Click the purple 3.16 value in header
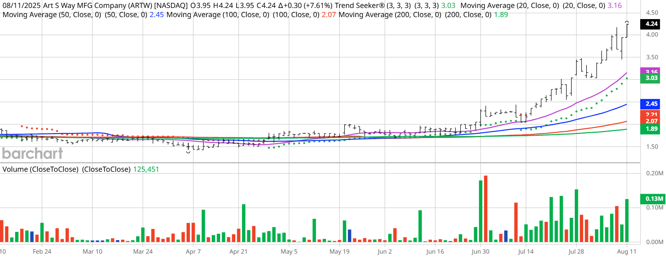 615,6
